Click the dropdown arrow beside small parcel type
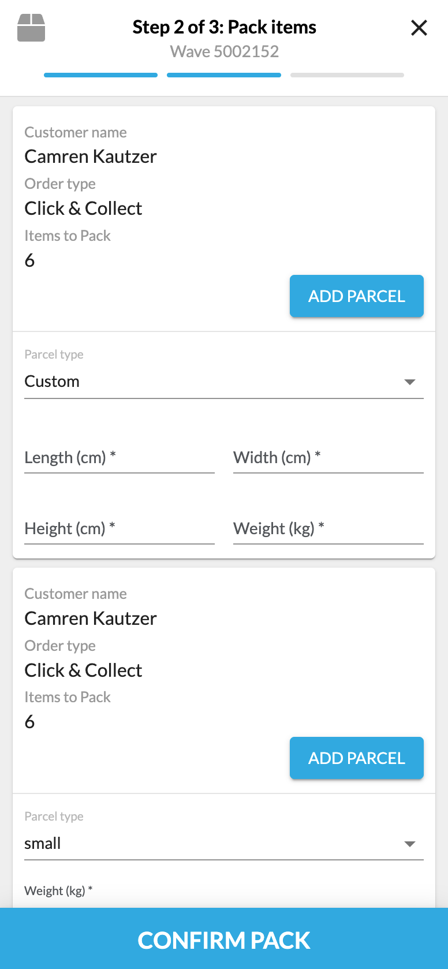The image size is (448, 969). tap(410, 844)
